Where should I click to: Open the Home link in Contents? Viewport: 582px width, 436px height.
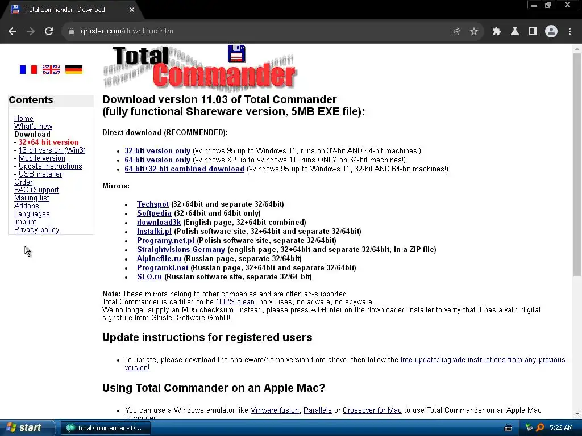point(24,118)
